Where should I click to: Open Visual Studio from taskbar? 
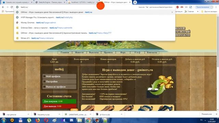[x=63, y=120]
